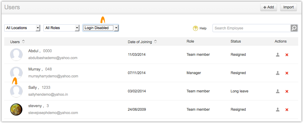Open the All Locations dropdown
This screenshot has width=303, height=123.
pos(22,28)
